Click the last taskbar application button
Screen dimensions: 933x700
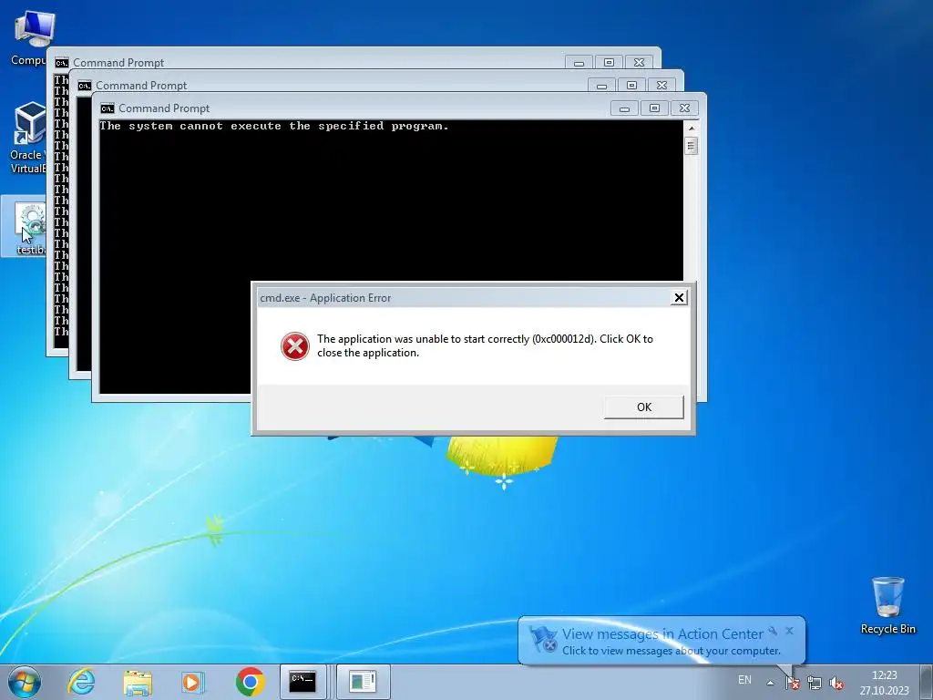[x=363, y=682]
